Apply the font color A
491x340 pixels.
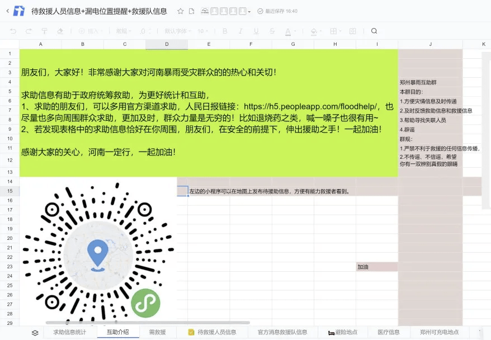288,31
